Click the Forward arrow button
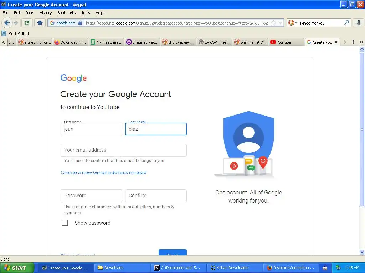The height and width of the screenshot is (273, 365). (16, 23)
